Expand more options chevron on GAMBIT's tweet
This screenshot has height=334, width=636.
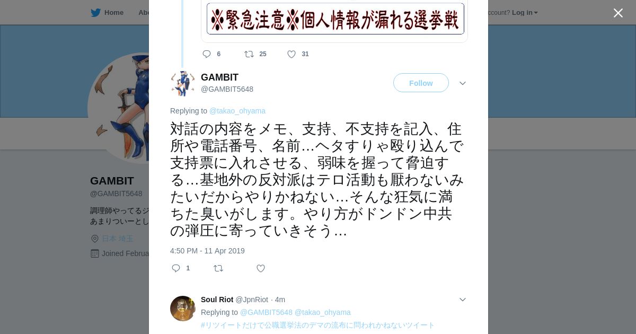pyautogui.click(x=463, y=83)
